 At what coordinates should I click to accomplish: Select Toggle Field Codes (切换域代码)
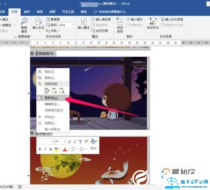pyautogui.click(x=53, y=110)
